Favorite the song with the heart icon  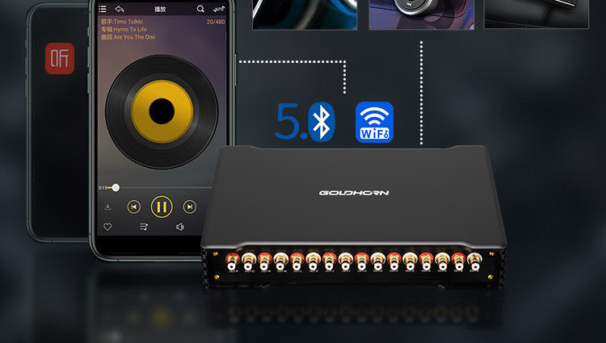click(x=107, y=227)
